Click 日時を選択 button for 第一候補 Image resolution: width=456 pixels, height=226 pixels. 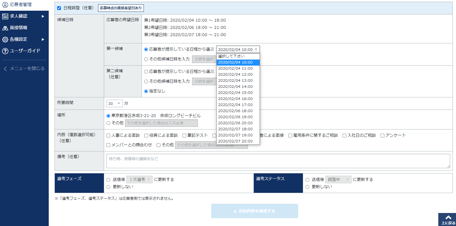coord(204,59)
